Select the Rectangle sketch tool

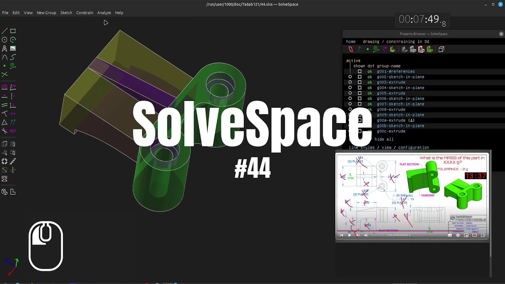tap(13, 31)
